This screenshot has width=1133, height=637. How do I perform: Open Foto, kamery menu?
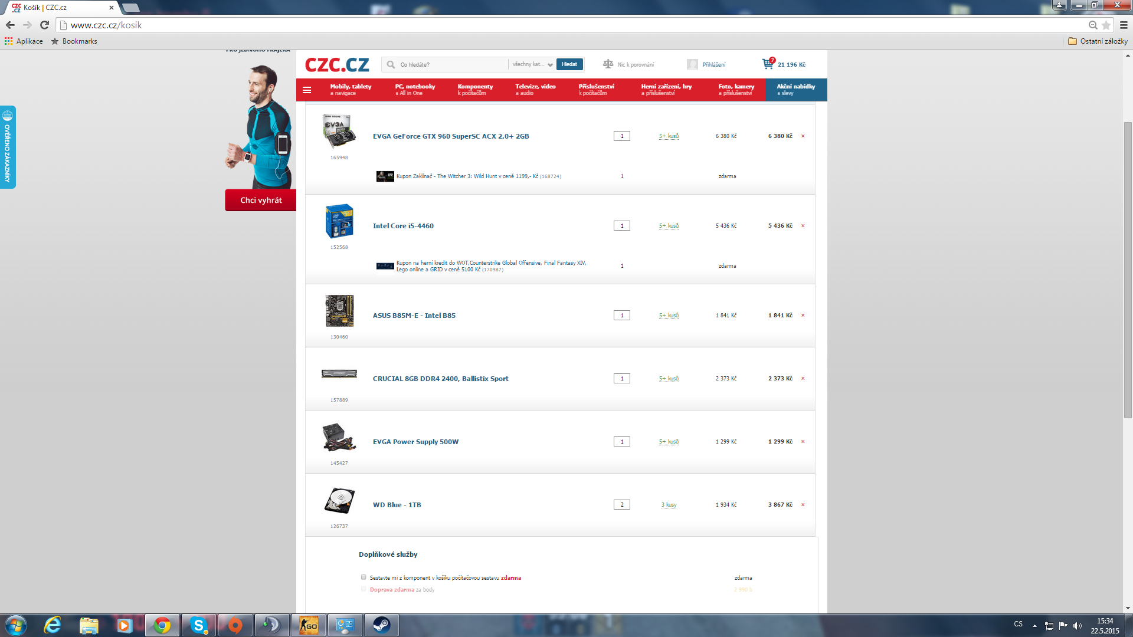736,90
